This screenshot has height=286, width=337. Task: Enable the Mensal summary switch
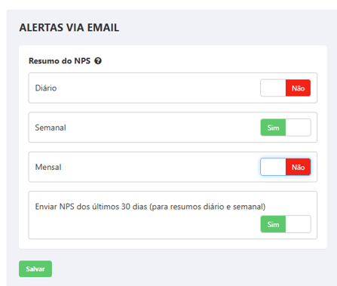click(x=286, y=167)
